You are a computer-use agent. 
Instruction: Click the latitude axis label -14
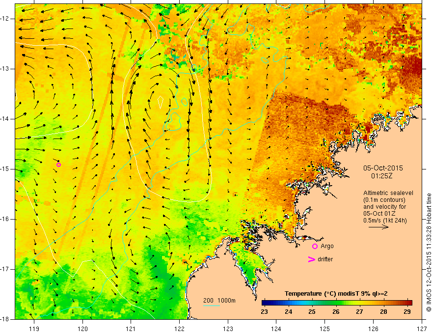[5, 119]
